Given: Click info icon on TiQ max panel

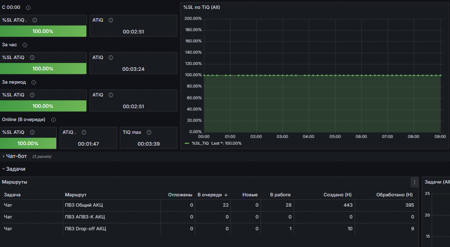Looking at the screenshot, I should [x=149, y=132].
